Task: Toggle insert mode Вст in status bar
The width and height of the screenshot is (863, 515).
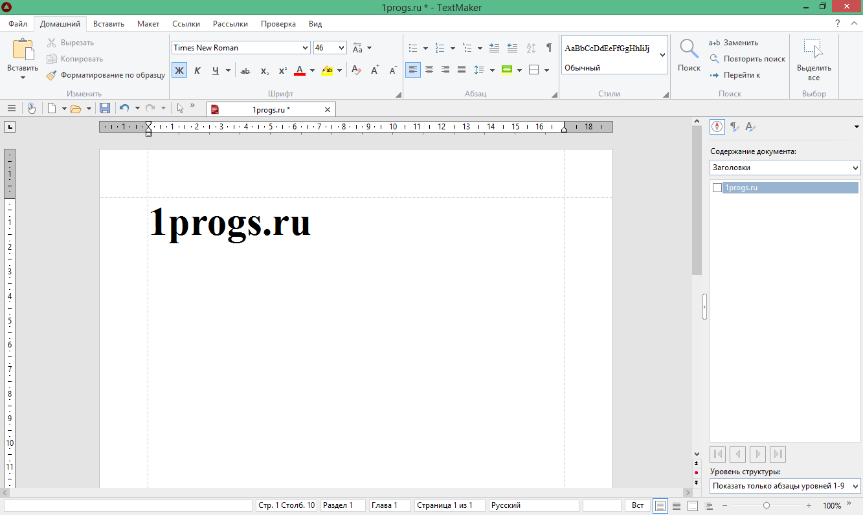Action: pos(638,505)
